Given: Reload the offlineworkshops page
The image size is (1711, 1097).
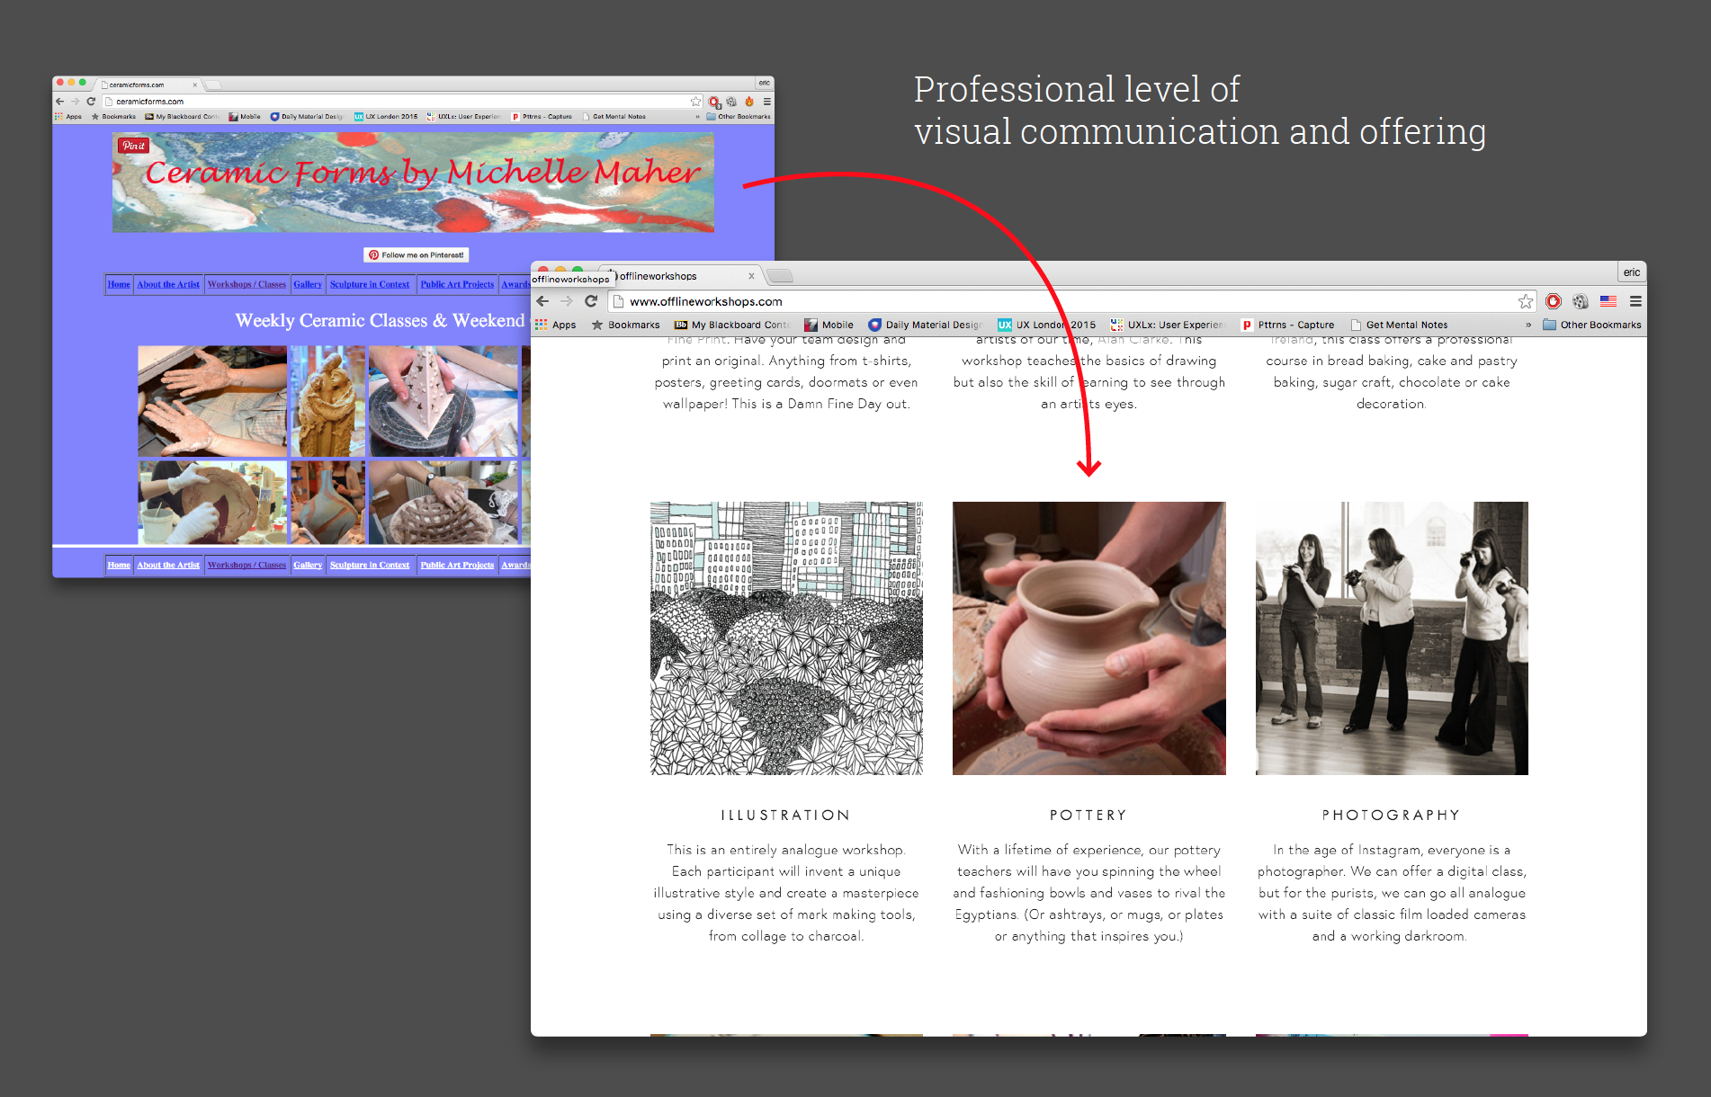Looking at the screenshot, I should click(x=591, y=301).
